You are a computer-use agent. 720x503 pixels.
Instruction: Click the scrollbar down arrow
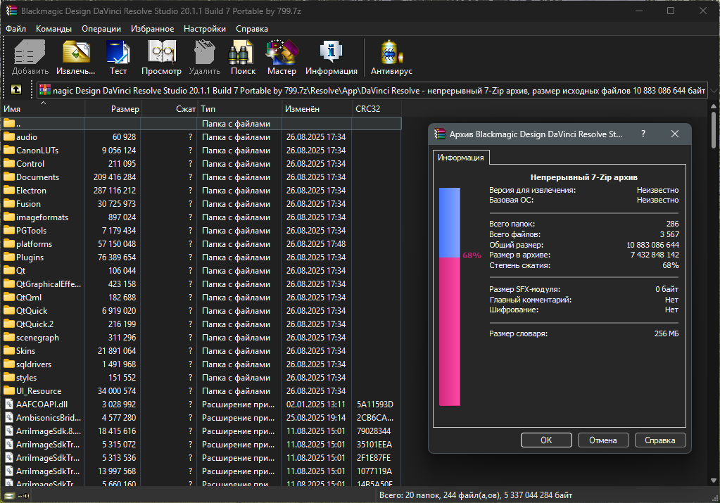click(x=714, y=480)
